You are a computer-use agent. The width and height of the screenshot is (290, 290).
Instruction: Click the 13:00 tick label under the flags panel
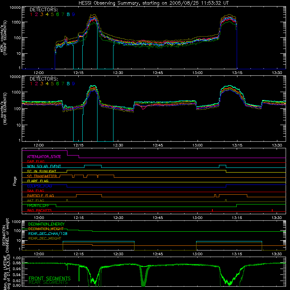point(197,218)
